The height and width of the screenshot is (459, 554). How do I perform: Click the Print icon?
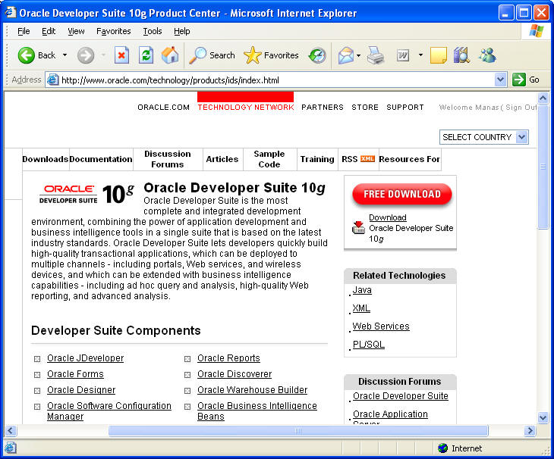tap(376, 55)
